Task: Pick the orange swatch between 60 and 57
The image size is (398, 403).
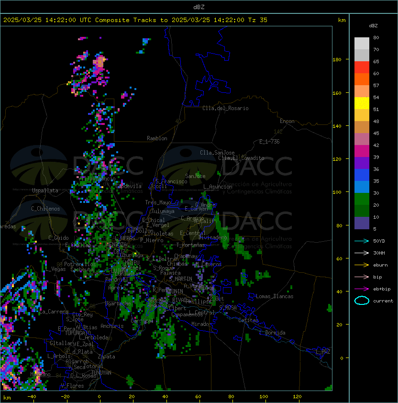Action: [x=362, y=79]
